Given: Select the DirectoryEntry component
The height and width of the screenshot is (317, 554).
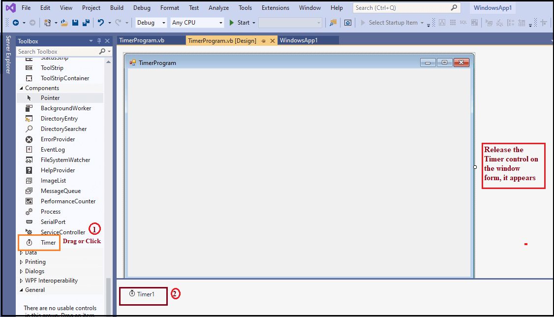Looking at the screenshot, I should point(60,119).
